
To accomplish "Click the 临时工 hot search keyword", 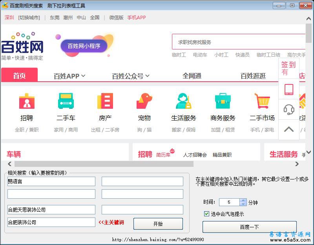I will point(179,55).
